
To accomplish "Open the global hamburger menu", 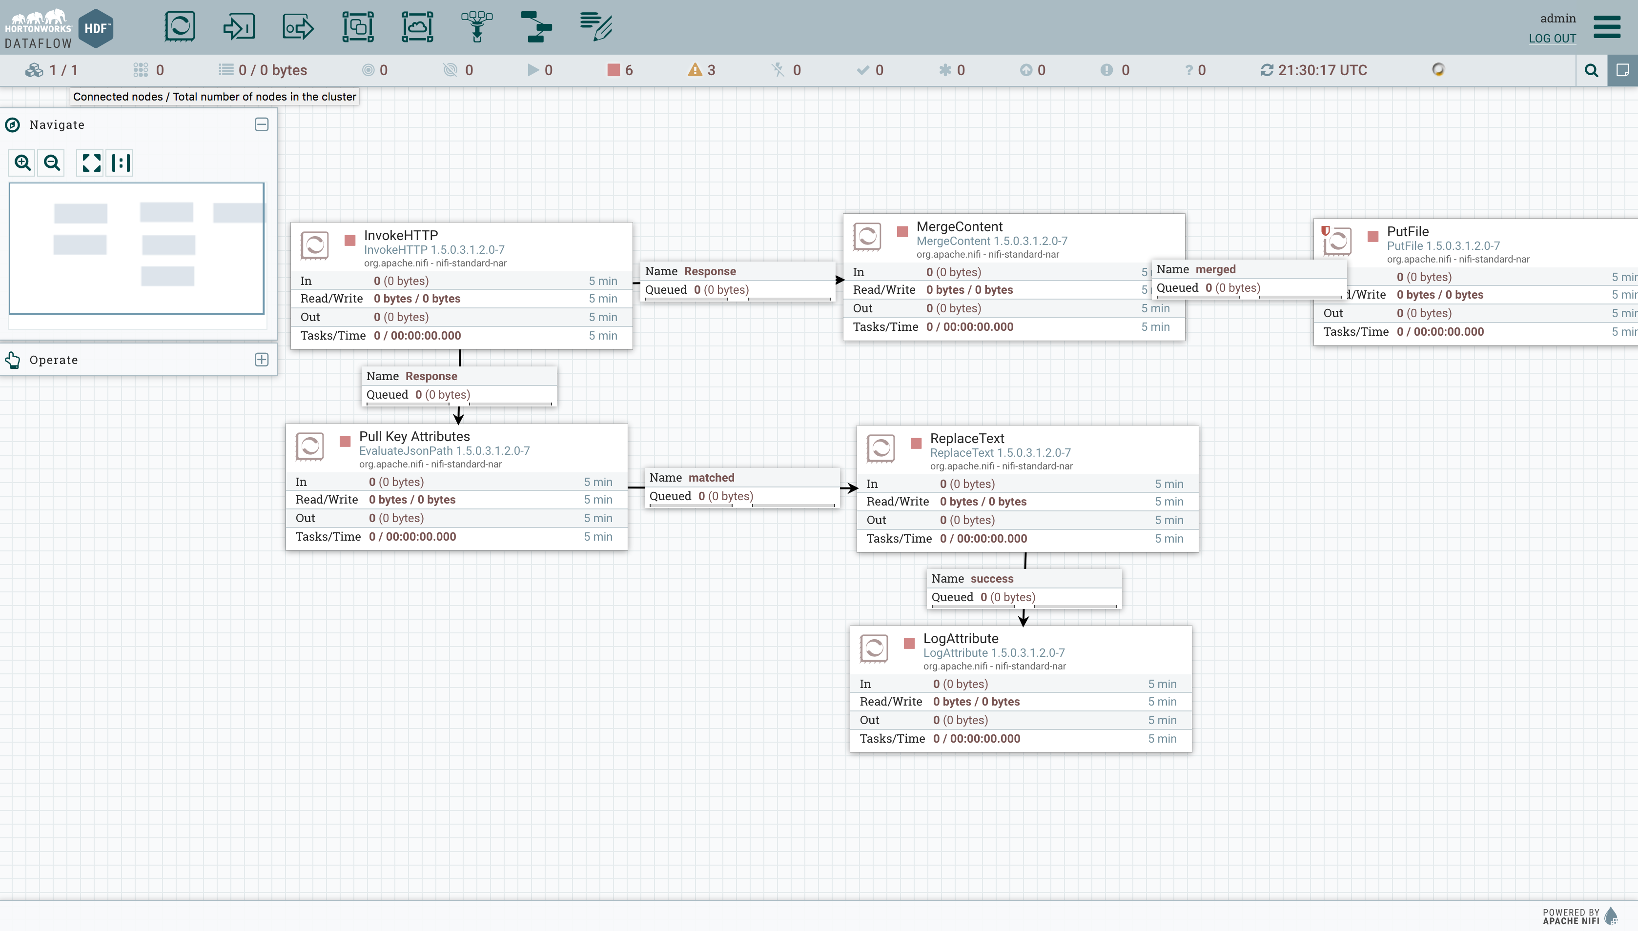I will [1607, 27].
